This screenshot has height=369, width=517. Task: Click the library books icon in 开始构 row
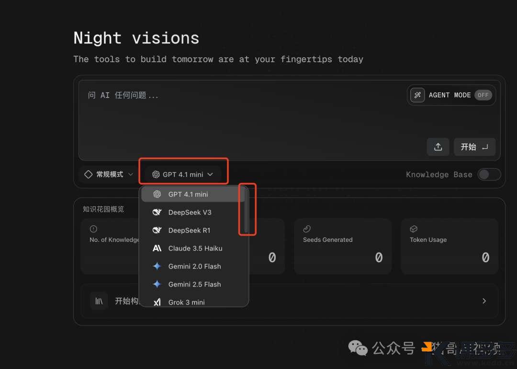[99, 301]
